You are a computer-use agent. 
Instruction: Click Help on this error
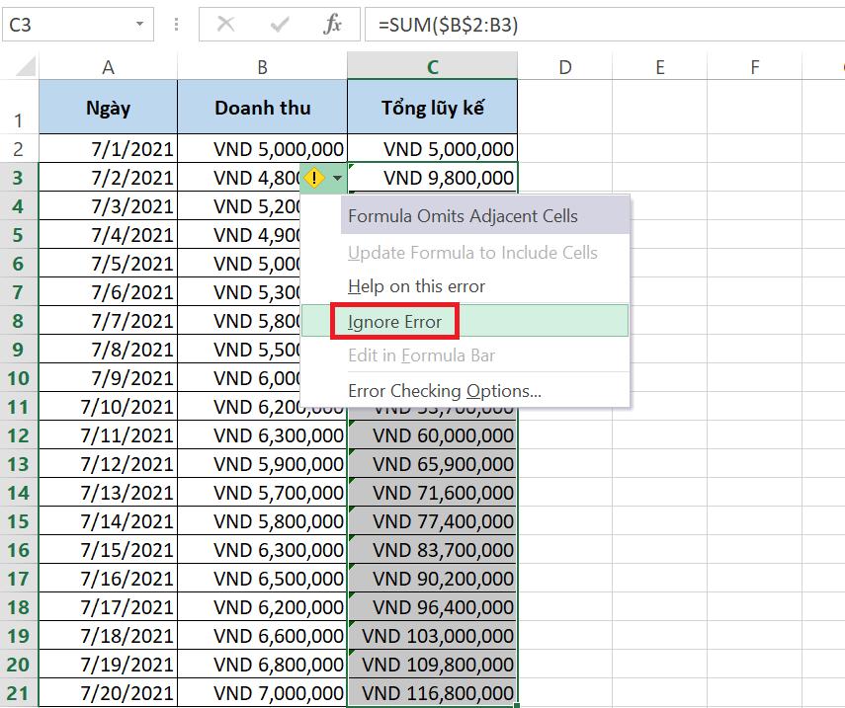tap(415, 285)
